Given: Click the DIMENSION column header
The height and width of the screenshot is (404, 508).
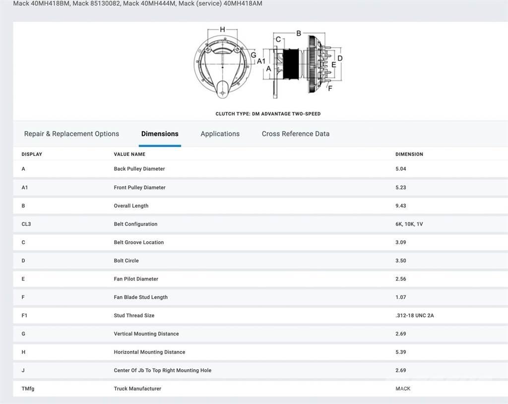Looking at the screenshot, I should point(409,154).
